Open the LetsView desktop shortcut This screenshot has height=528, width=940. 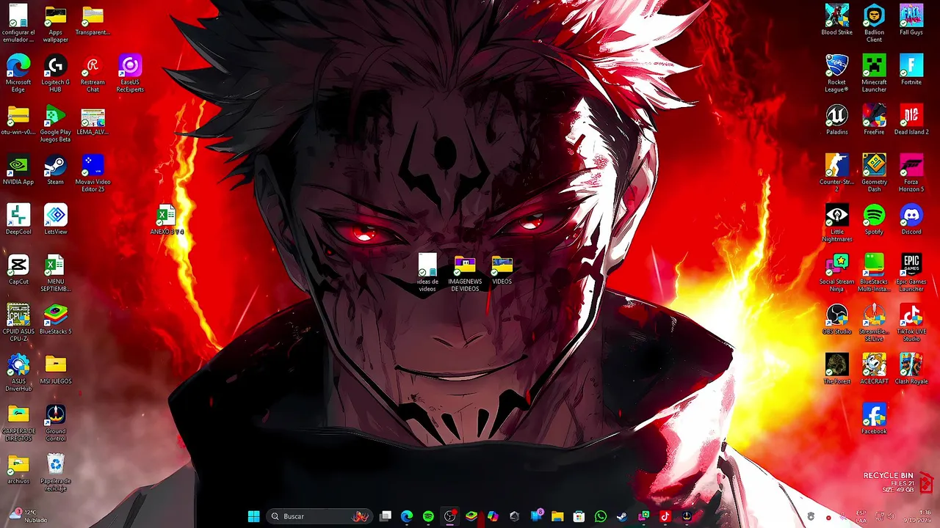[x=55, y=219]
